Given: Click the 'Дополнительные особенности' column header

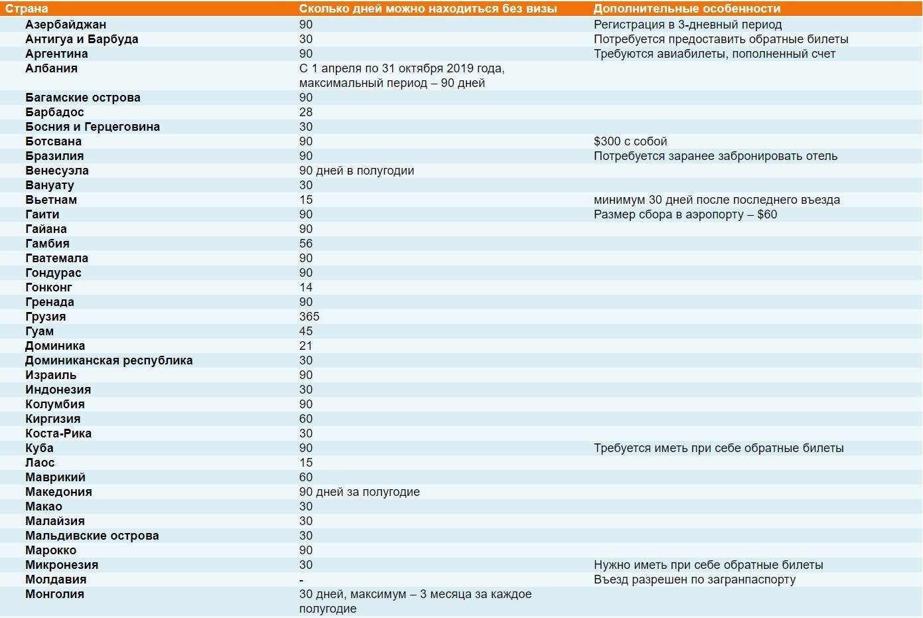Looking at the screenshot, I should (687, 9).
